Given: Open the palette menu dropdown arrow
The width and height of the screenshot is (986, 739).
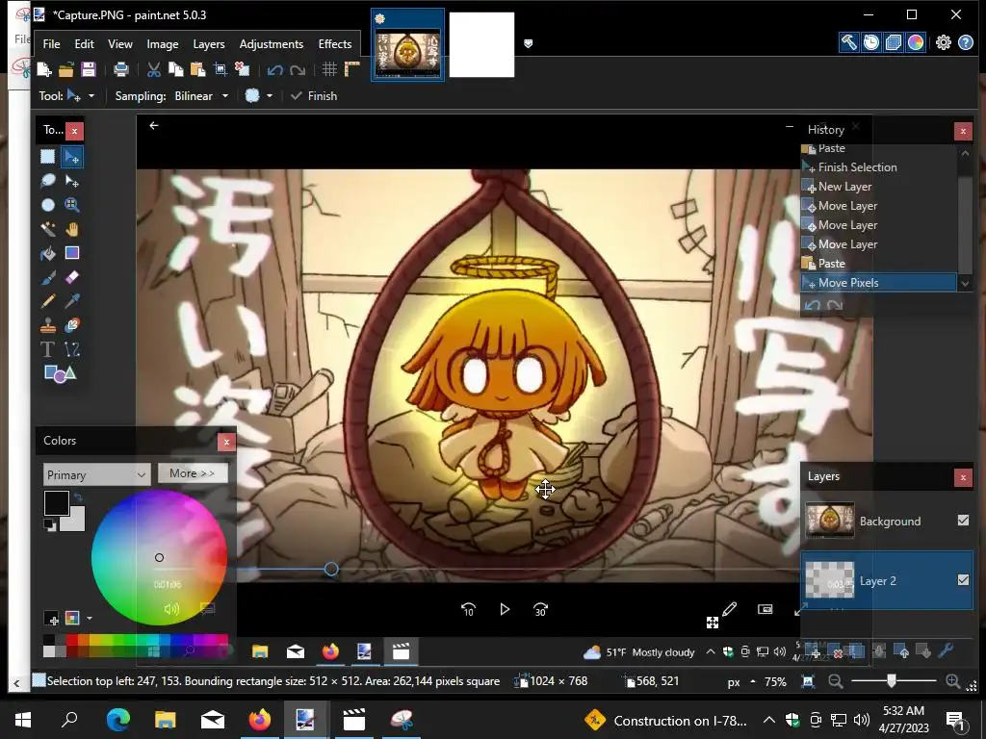Looking at the screenshot, I should tap(90, 619).
